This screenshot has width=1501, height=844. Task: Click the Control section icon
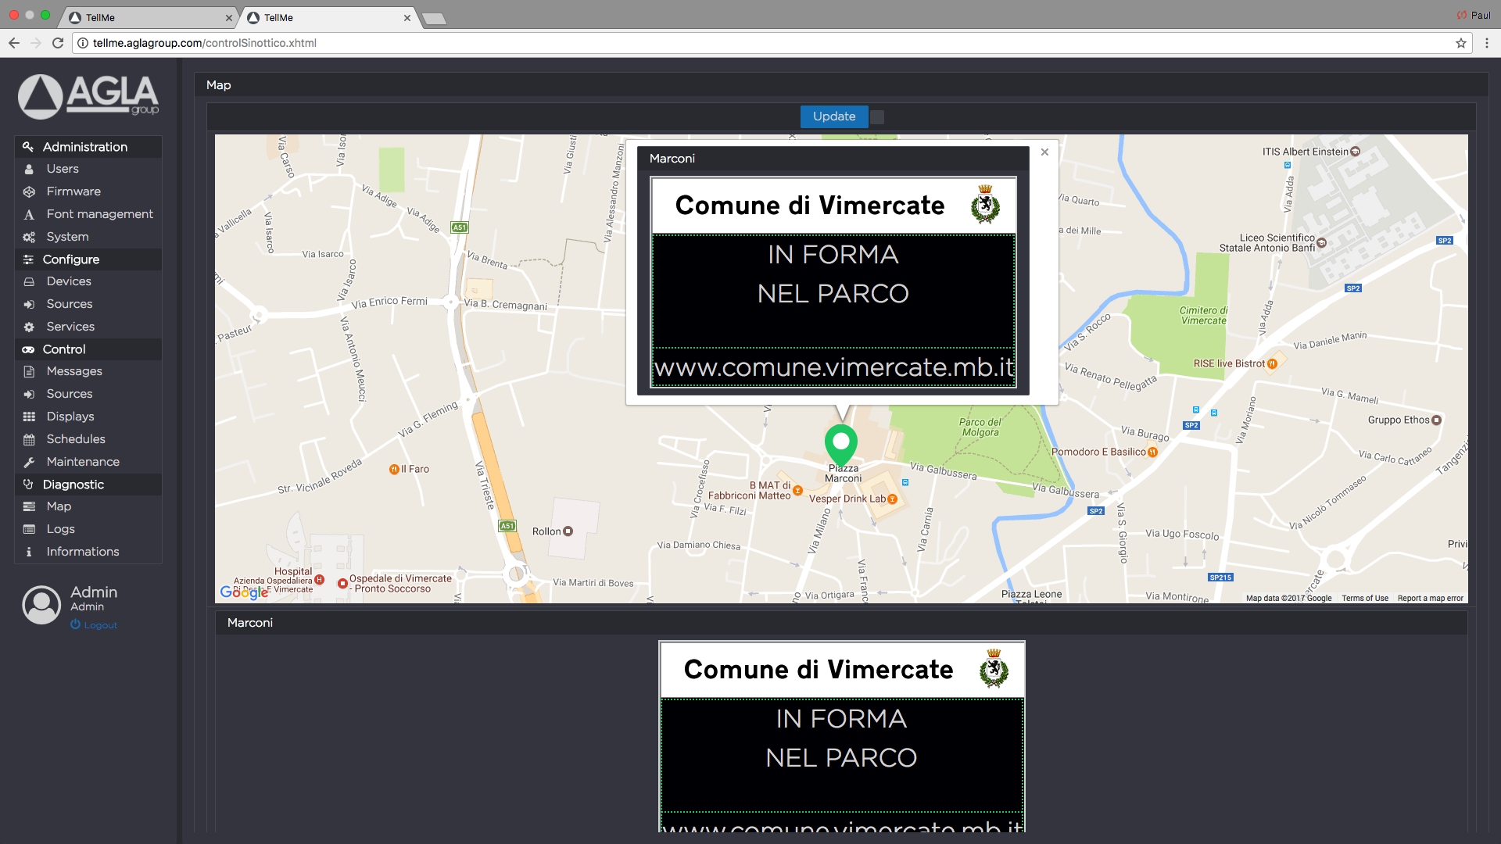pyautogui.click(x=28, y=349)
